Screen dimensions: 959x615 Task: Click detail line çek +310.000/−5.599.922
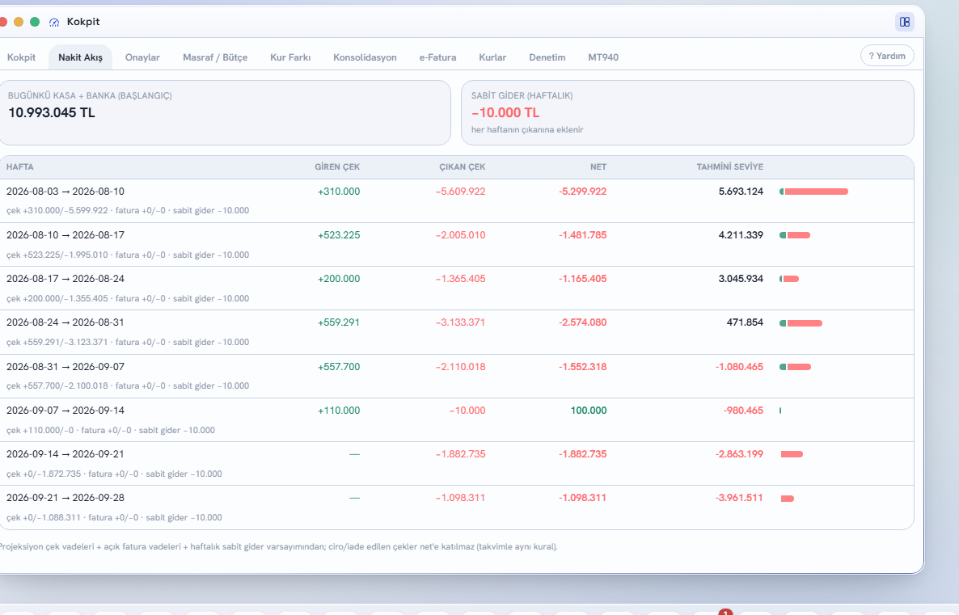[127, 211]
